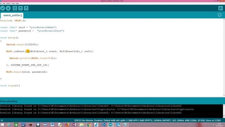
Task: Place the cursor on "yourNetworkPass" string
Action: coord(50,31)
